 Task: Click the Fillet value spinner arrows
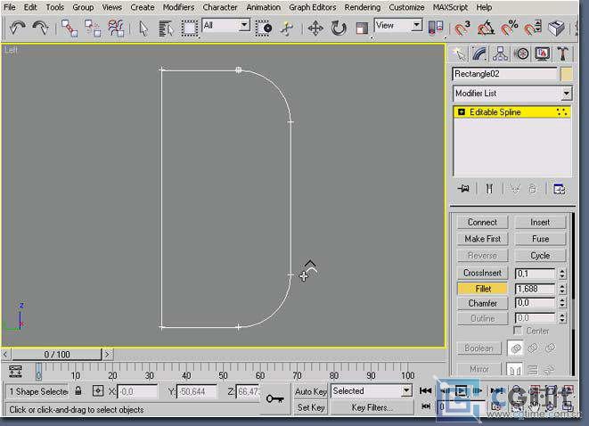pyautogui.click(x=562, y=289)
